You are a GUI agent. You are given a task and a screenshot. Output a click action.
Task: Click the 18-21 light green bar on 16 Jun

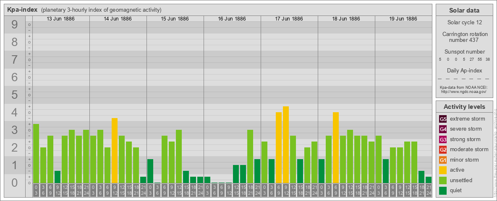250,157
